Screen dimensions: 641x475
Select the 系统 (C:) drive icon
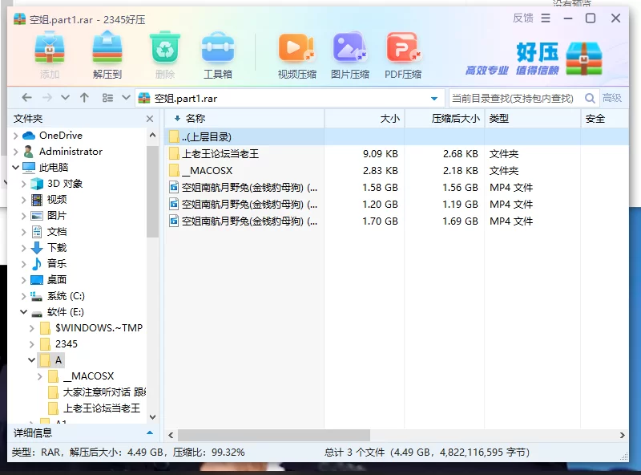37,296
